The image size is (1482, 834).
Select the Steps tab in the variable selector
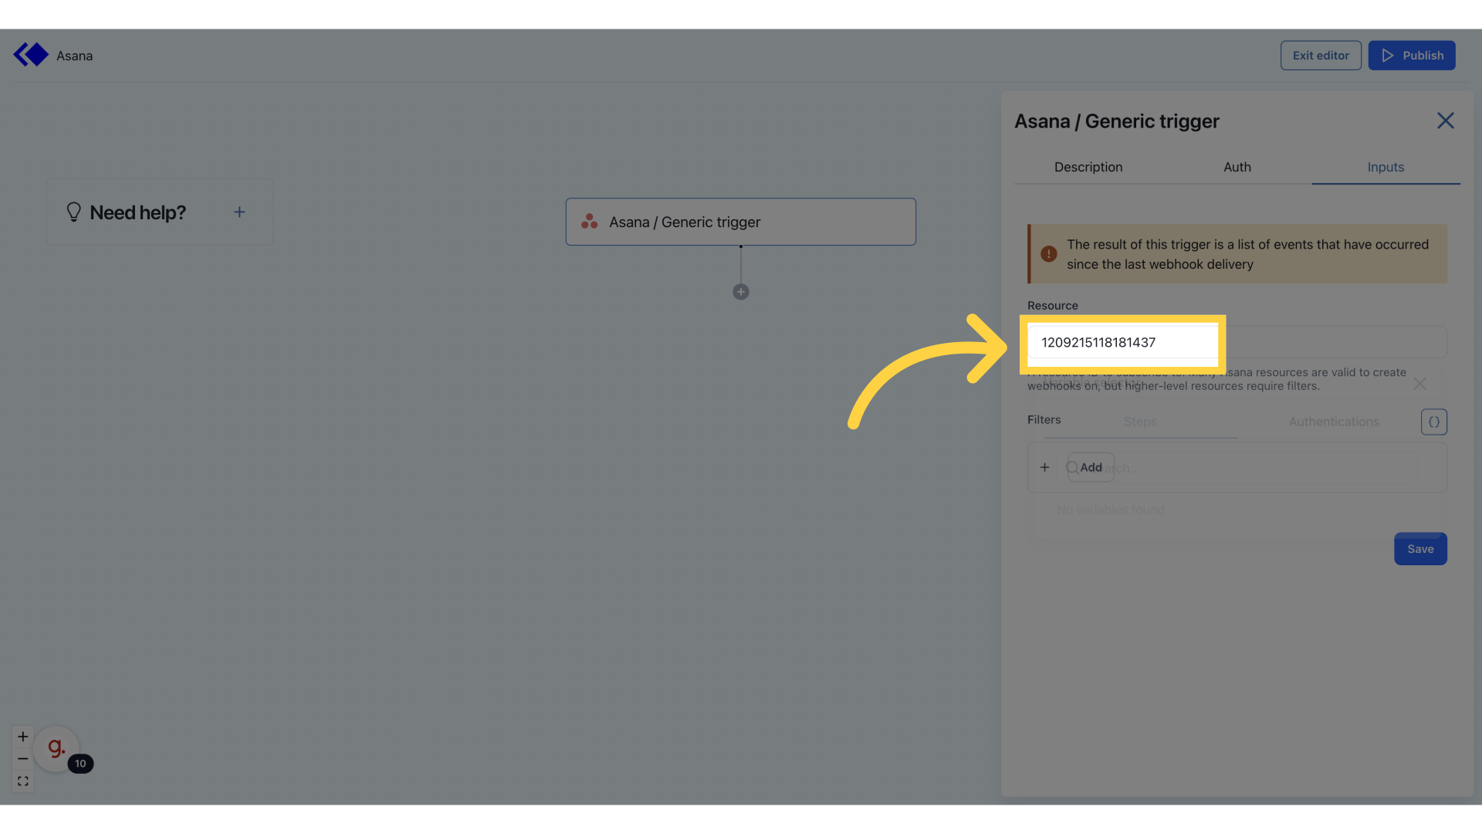(1140, 422)
